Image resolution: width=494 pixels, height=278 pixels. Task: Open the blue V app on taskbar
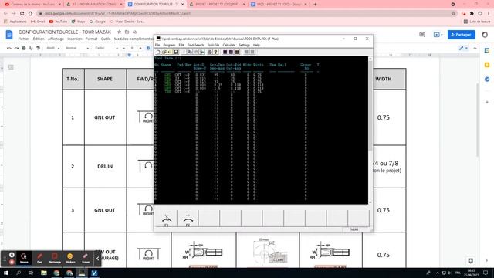click(94, 273)
